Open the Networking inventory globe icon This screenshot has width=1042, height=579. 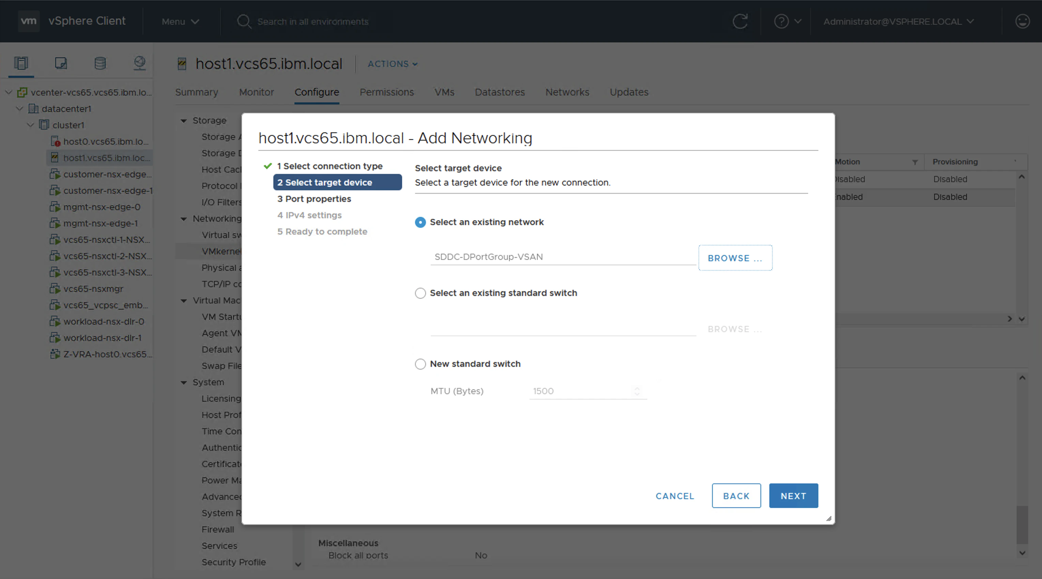[x=140, y=63]
